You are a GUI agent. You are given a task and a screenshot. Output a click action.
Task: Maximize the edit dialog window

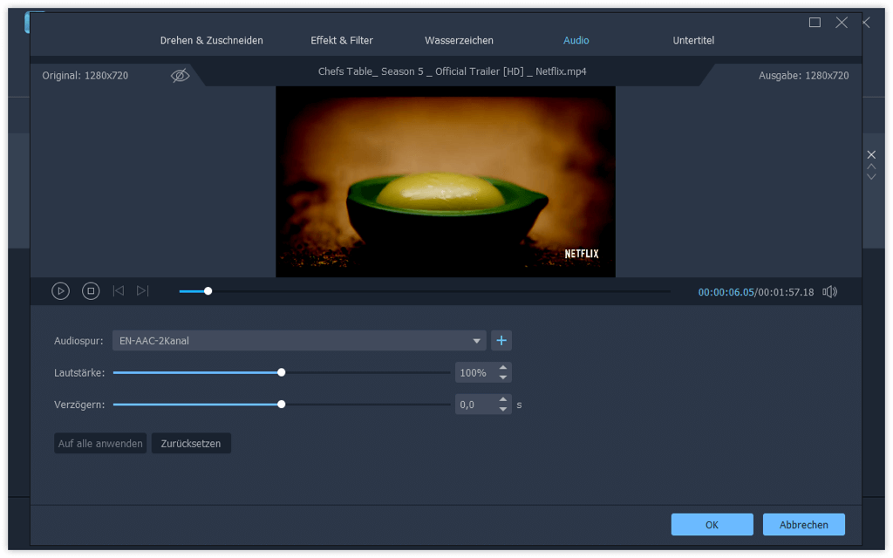click(x=815, y=22)
